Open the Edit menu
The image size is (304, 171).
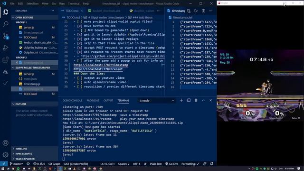(x=20, y=3)
